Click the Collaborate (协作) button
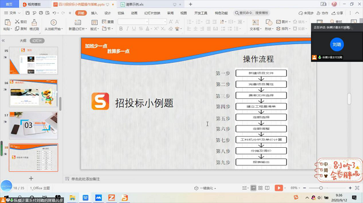The image size is (363, 203). (x=322, y=13)
